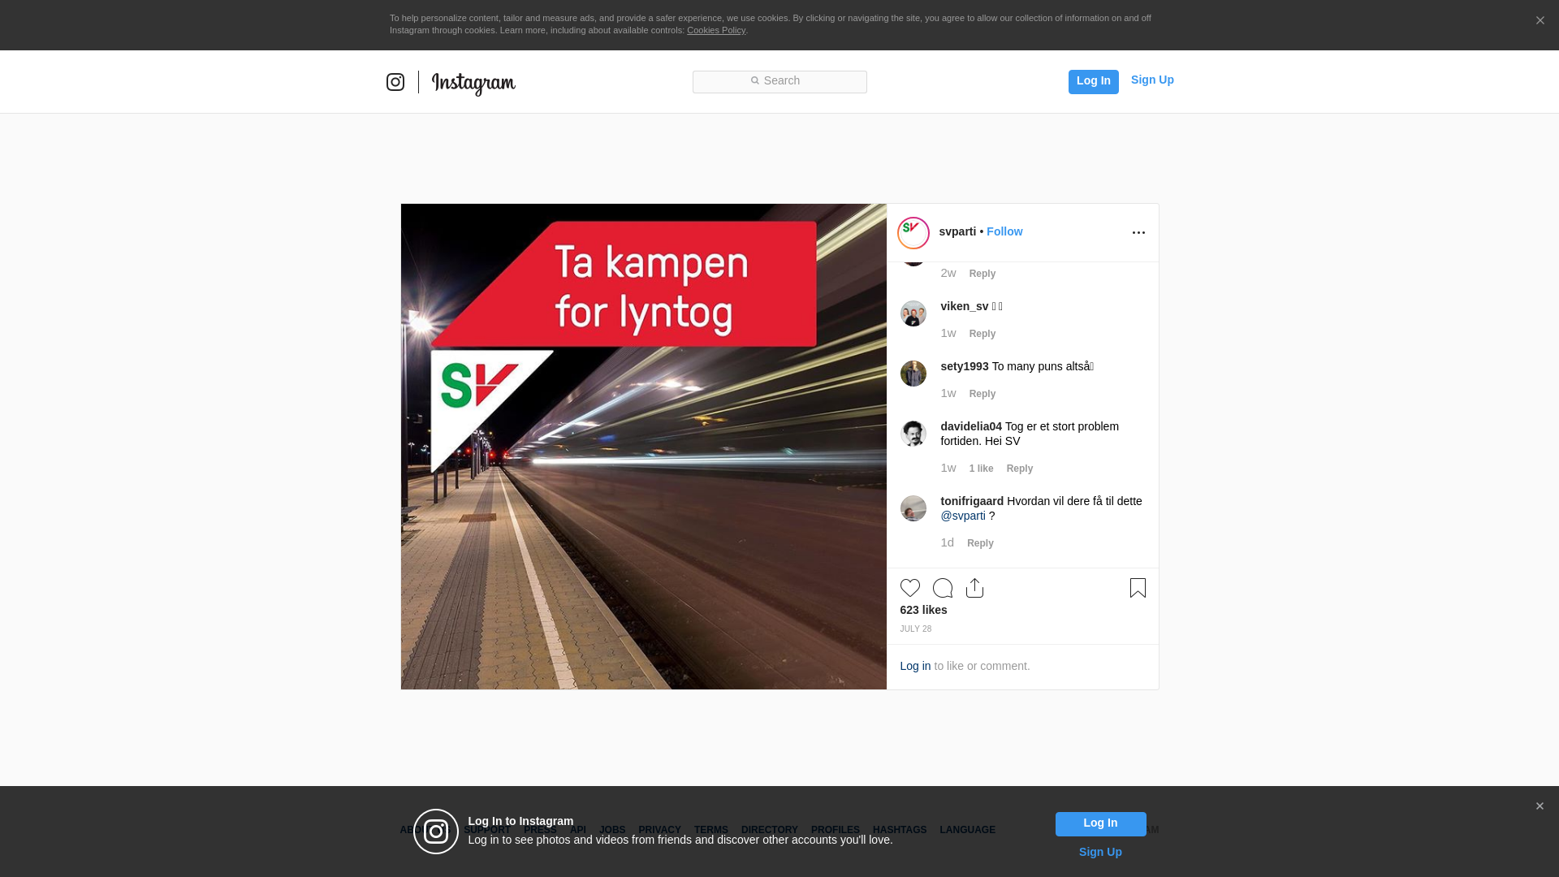1559x877 pixels.
Task: Open sety1993 username link
Action: coord(965,366)
